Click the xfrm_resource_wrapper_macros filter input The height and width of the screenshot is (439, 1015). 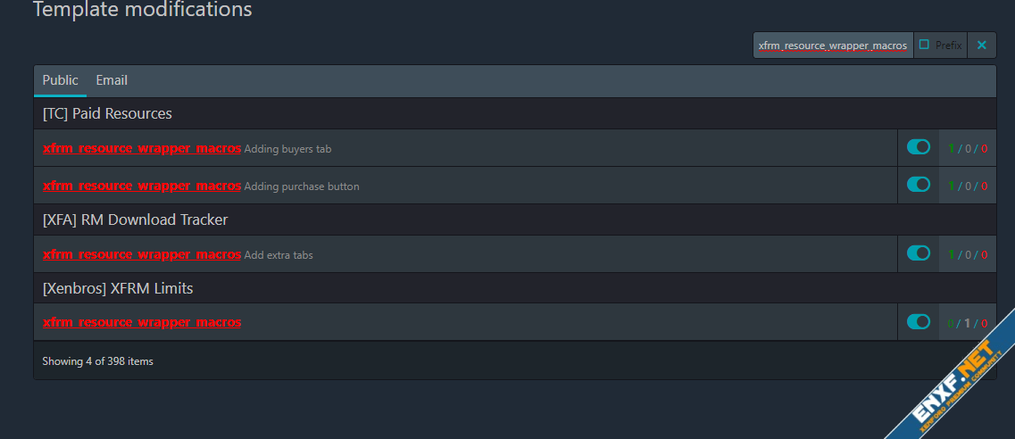click(832, 46)
